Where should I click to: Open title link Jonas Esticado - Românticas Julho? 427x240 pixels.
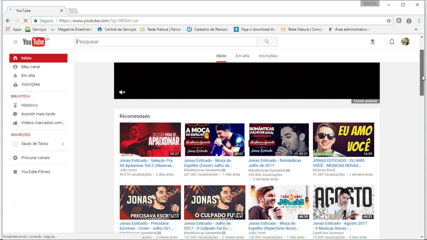[x=275, y=163]
